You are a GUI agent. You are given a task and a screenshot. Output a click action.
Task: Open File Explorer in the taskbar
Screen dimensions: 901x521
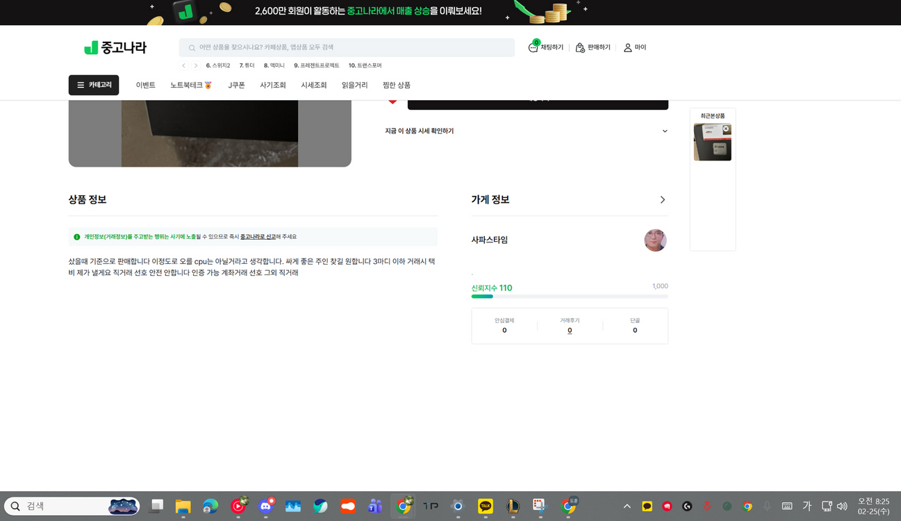pyautogui.click(x=183, y=506)
